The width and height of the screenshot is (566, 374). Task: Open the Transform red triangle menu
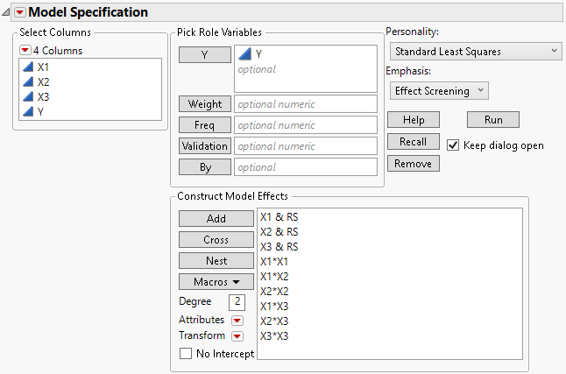237,336
